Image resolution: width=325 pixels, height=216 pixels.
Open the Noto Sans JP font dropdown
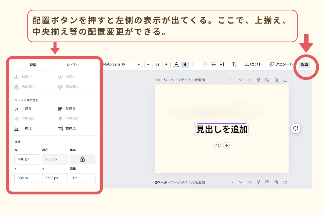[122, 64]
